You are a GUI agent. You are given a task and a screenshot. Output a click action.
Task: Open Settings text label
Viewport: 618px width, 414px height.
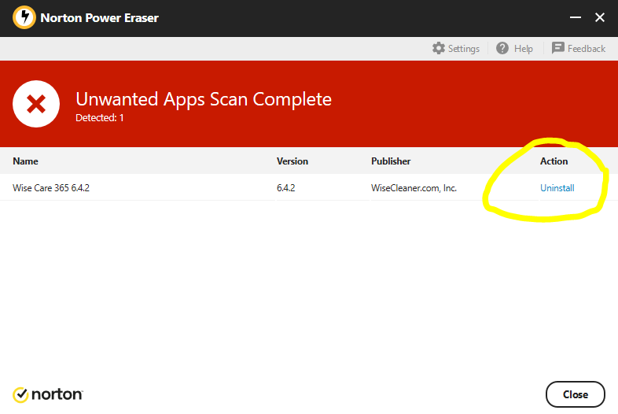(x=464, y=49)
